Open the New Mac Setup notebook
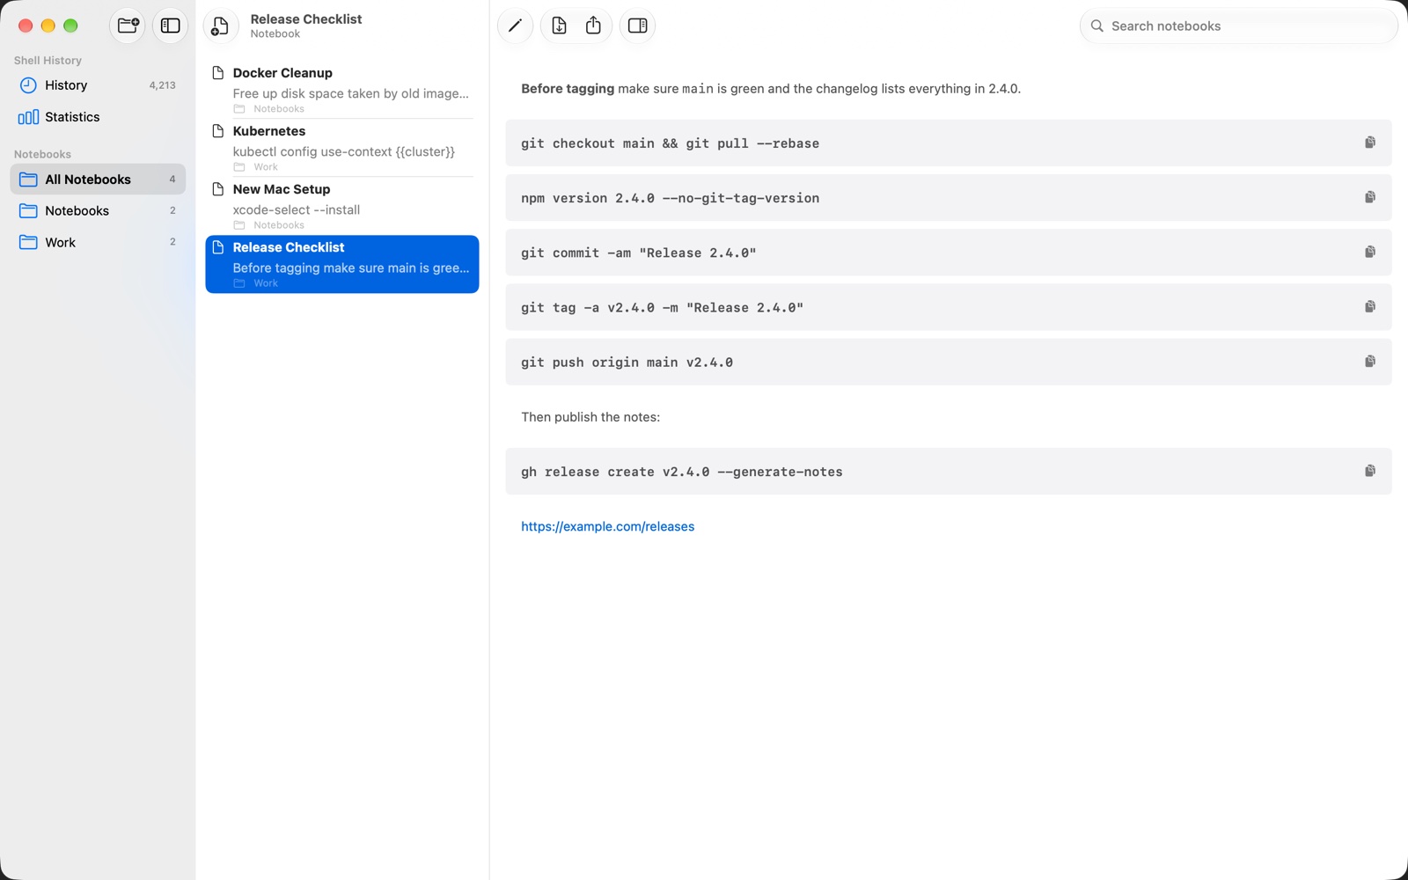The height and width of the screenshot is (880, 1408). click(342, 206)
